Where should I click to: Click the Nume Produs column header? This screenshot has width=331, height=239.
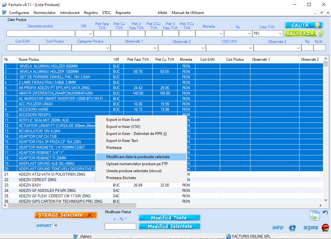[x=63, y=60]
